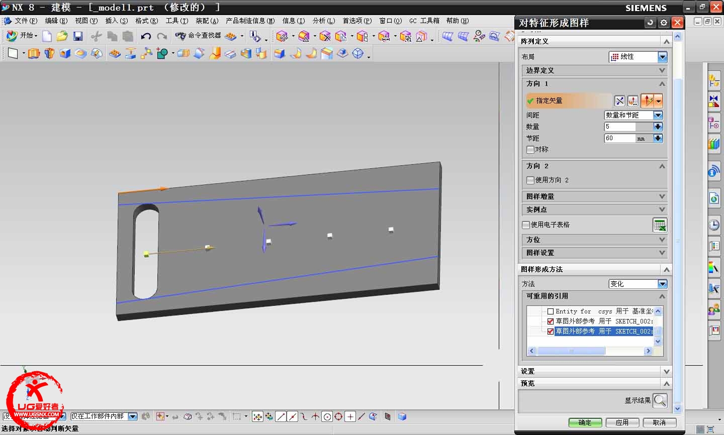Click the spreadsheet icon beside 使用电子表格
724x435 pixels.
tap(660, 225)
